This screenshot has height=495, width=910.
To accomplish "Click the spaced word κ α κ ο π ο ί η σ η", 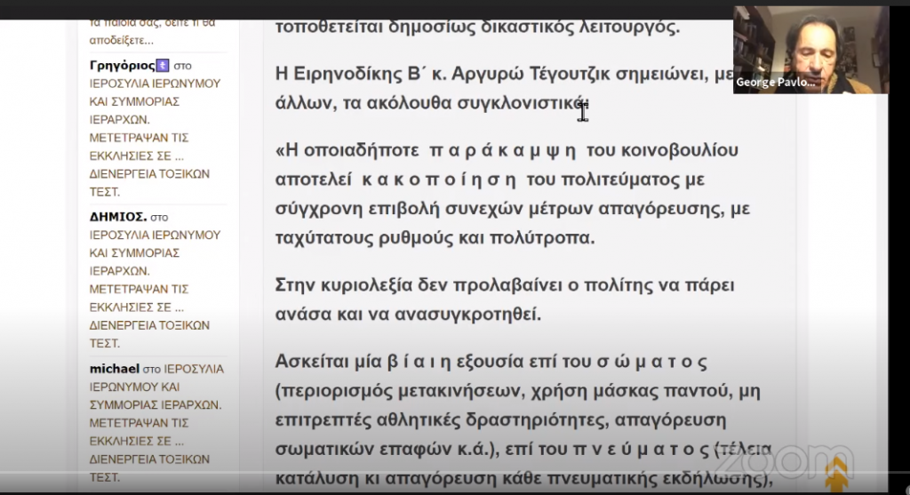I will click(439, 180).
